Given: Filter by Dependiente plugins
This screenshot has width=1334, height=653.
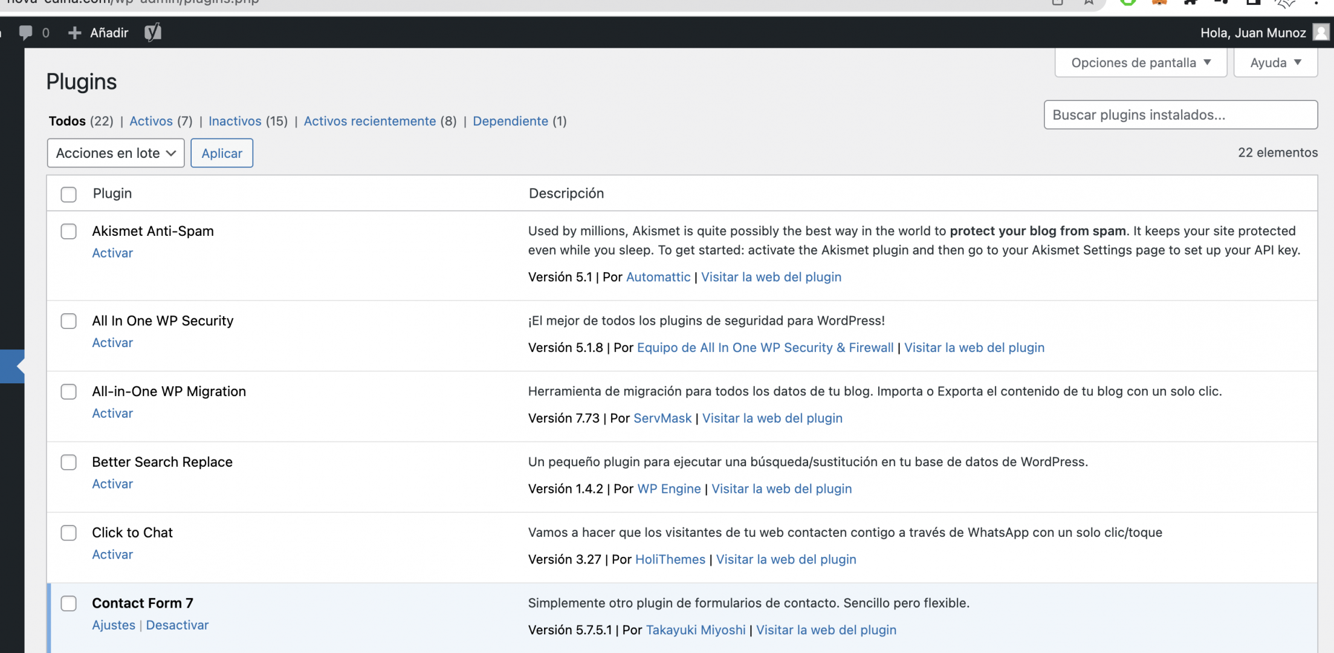Looking at the screenshot, I should pyautogui.click(x=510, y=121).
